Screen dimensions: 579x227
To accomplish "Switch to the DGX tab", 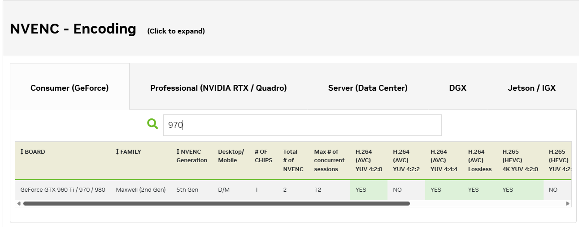I will tap(457, 88).
